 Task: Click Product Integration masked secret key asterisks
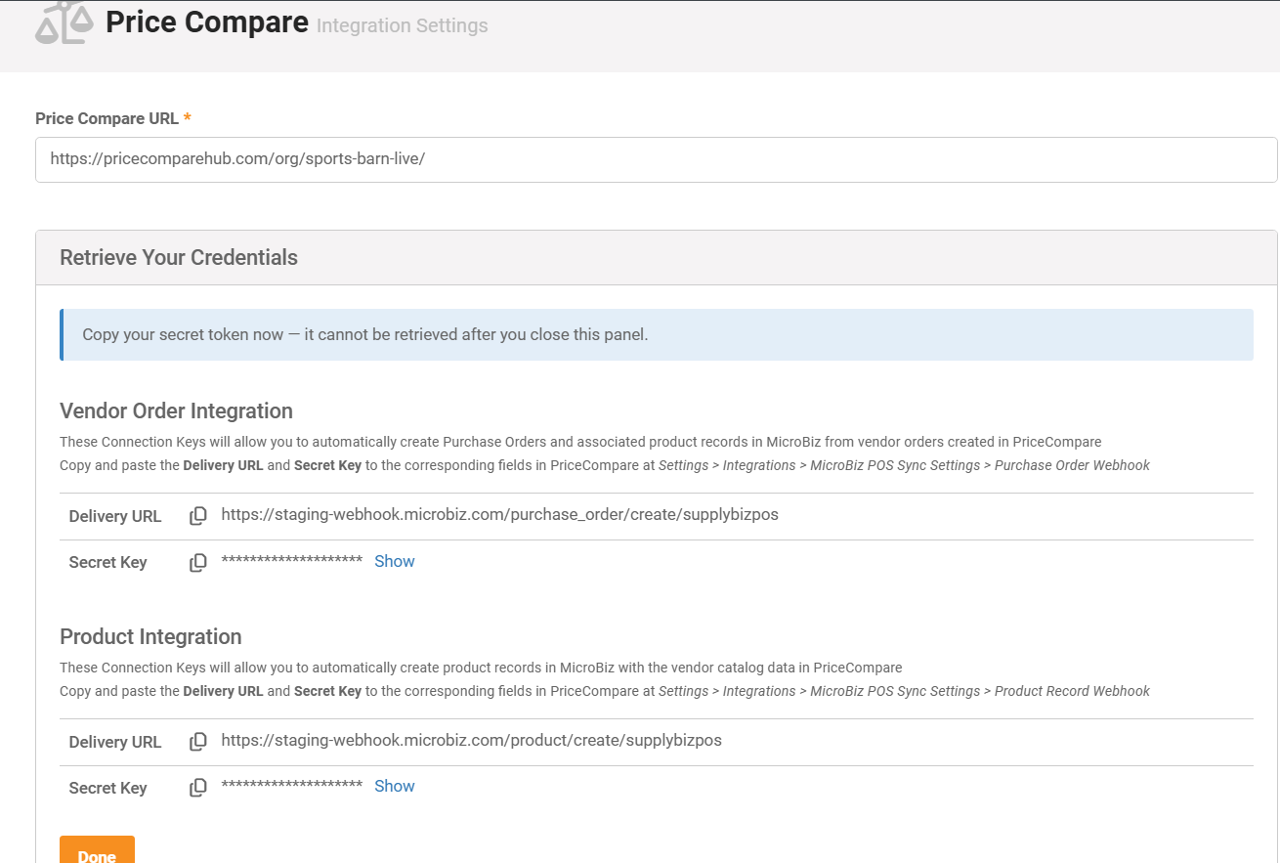point(291,786)
